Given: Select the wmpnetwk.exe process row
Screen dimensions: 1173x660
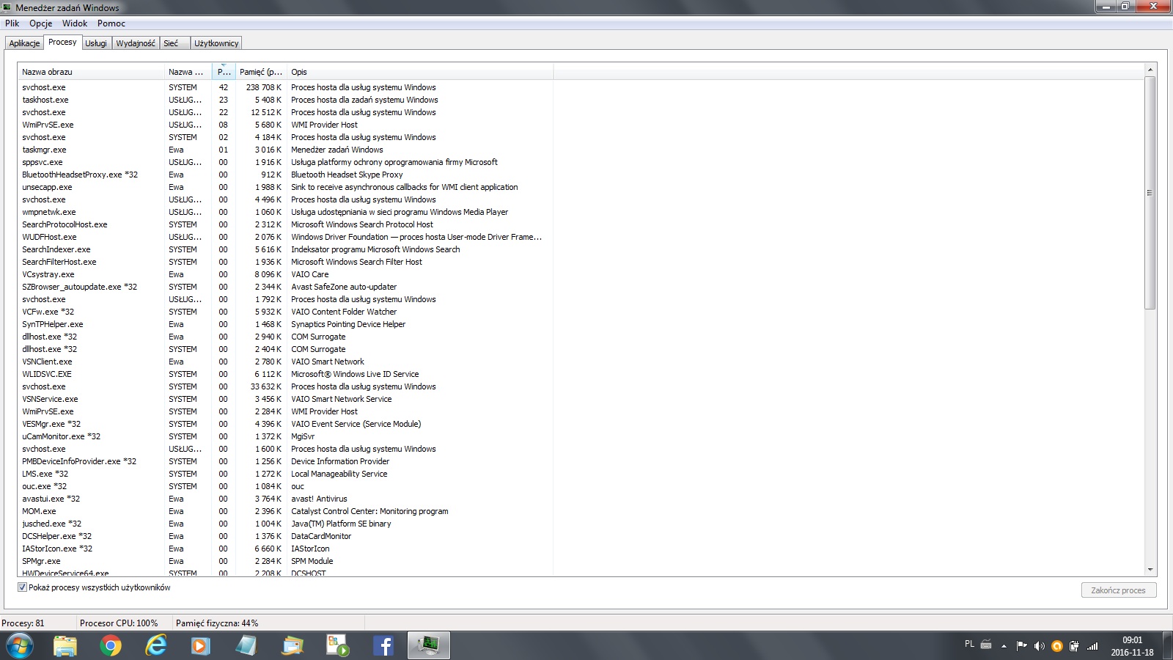Looking at the screenshot, I should [285, 212].
